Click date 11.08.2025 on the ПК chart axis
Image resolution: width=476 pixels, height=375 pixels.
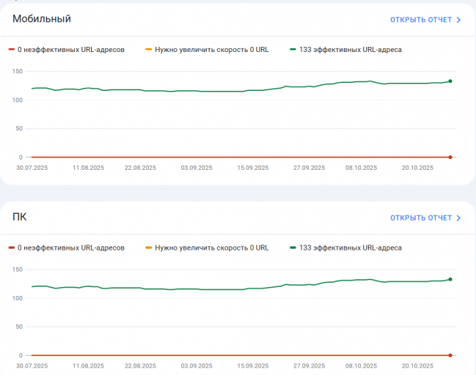click(88, 366)
